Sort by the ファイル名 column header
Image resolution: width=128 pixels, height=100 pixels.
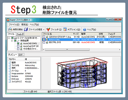coord(57,34)
